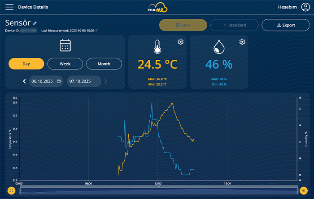This screenshot has height=199, width=314.
Task: Toggle the eye visibility button beside timeline
Action: tap(304, 190)
